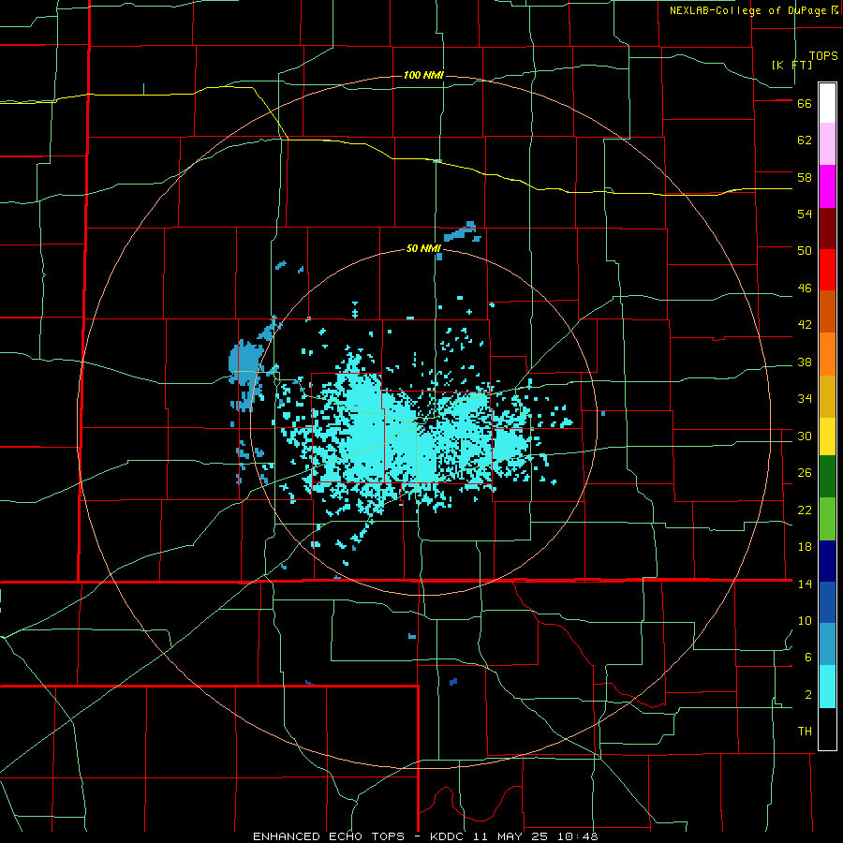Click the 34 legend value
Image resolution: width=843 pixels, height=843 pixels.
tap(805, 399)
